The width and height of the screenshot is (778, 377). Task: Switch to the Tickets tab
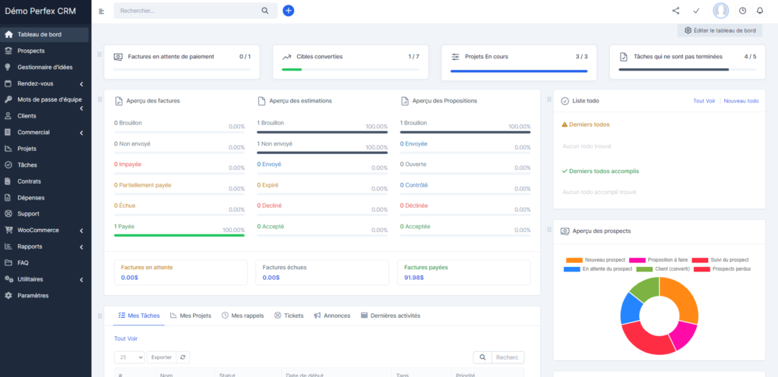point(289,316)
